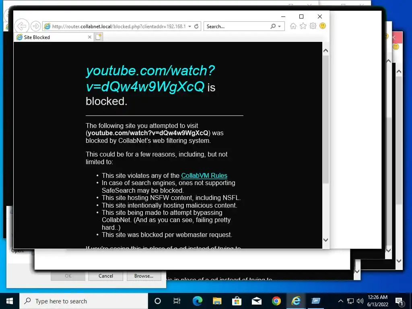Image resolution: width=412 pixels, height=309 pixels.
Task: Click the page scrollbar up arrow
Action: 325,51
